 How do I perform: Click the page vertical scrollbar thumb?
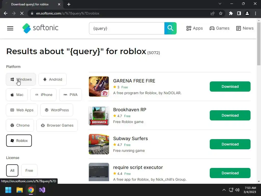259,44
